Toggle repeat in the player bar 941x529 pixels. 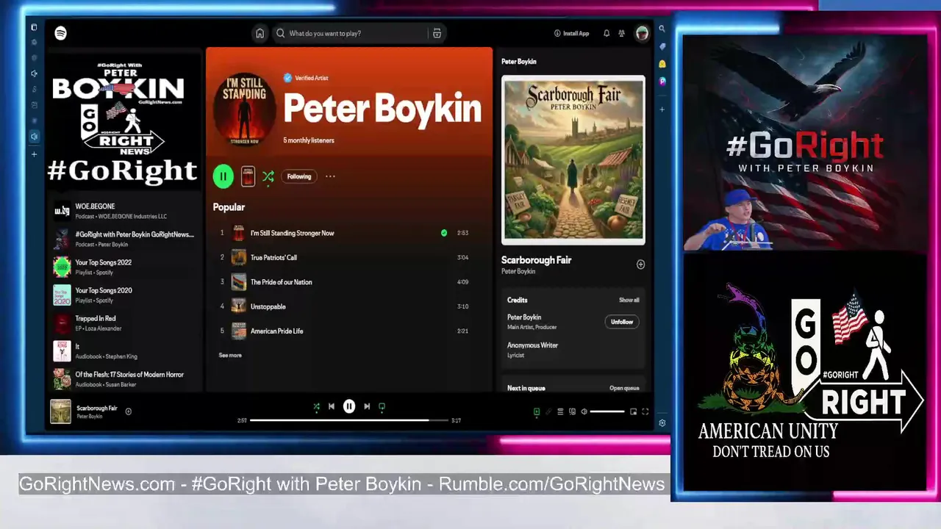pyautogui.click(x=382, y=406)
